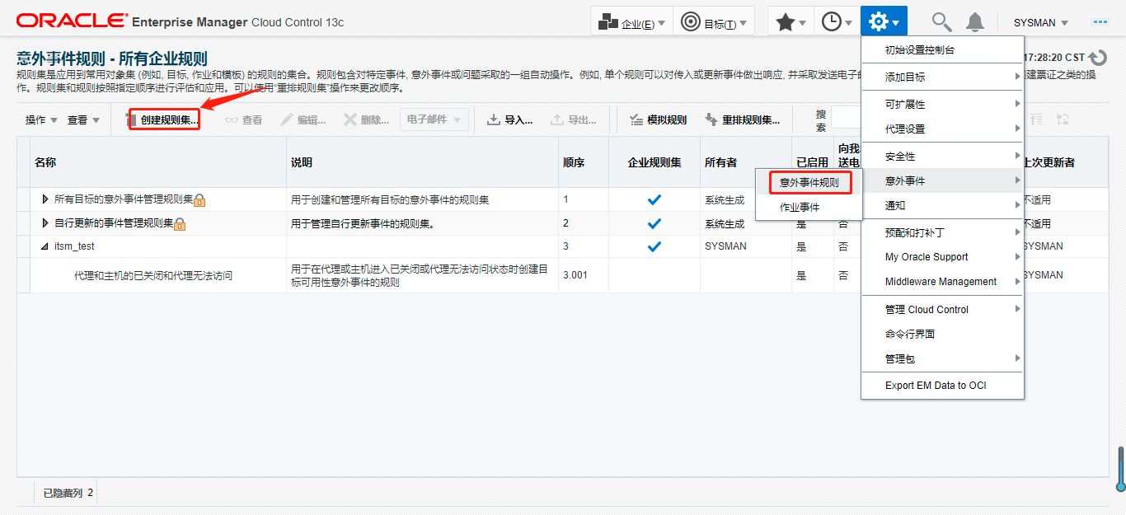The image size is (1126, 515).
Task: Select the itsm_test row name
Action: [x=74, y=246]
